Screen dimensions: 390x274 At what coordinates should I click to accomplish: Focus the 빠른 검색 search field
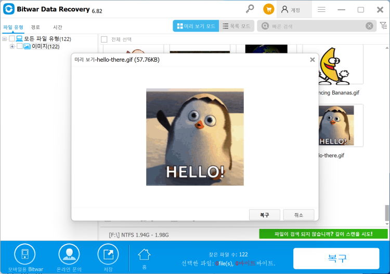317,26
